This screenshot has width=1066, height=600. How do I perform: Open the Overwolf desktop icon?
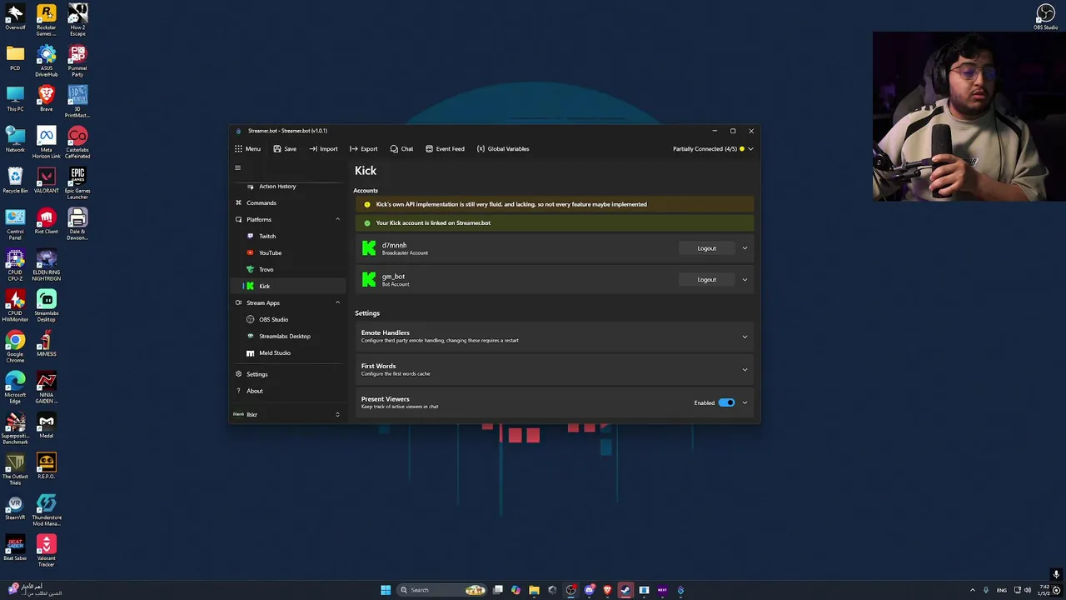(x=15, y=17)
